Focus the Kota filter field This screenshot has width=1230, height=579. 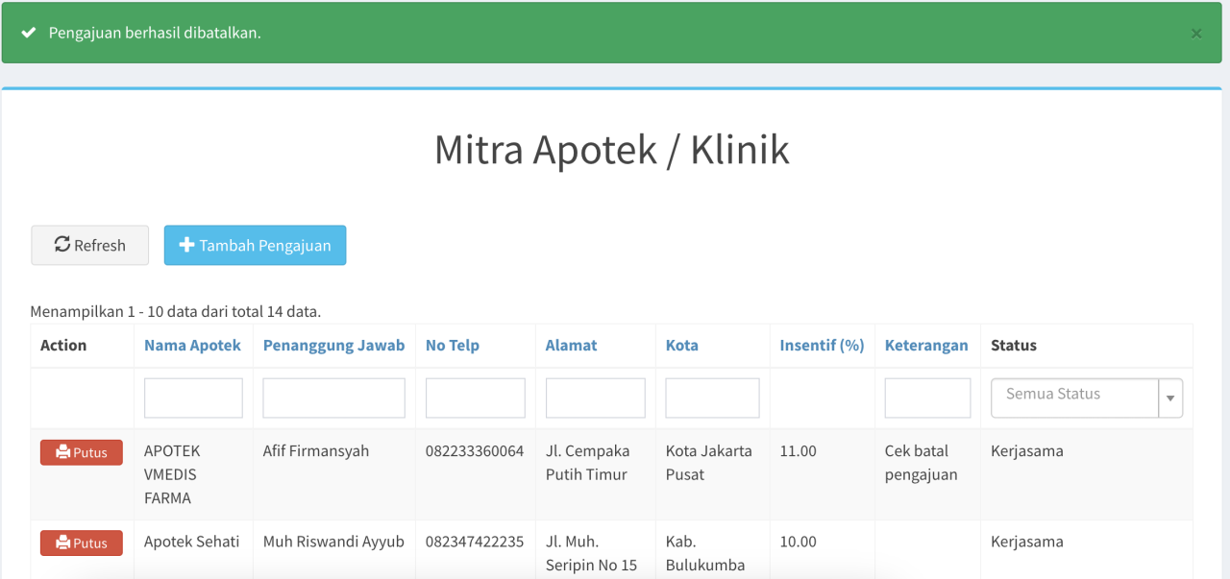pos(712,398)
